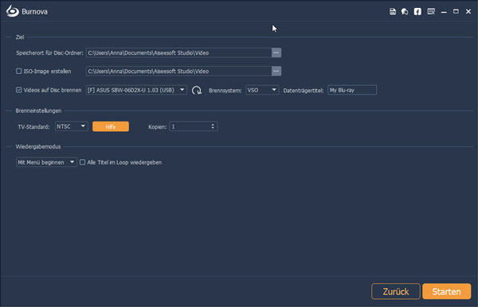Click the Wiedergabemodus section heading

pos(38,146)
